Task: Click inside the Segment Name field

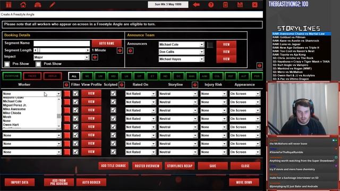Action: tap(62, 44)
